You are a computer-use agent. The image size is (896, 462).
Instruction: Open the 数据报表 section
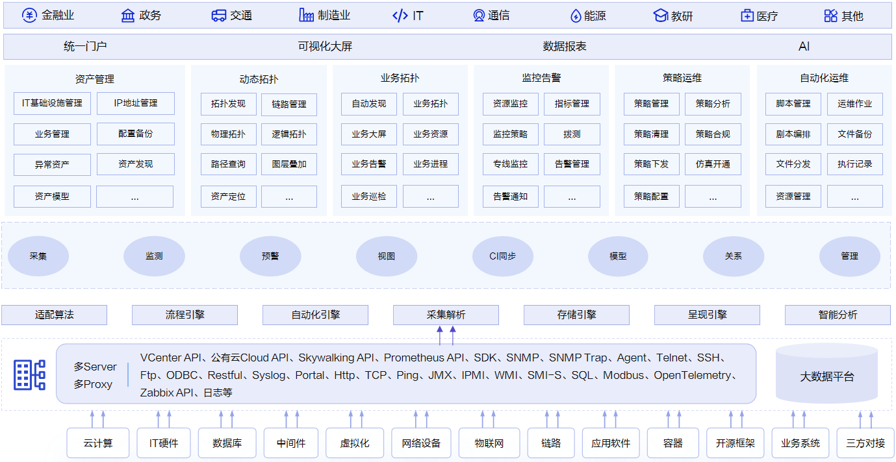[x=565, y=47]
